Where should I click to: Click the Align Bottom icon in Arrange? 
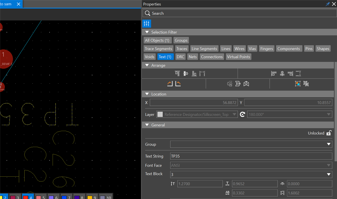click(x=194, y=74)
